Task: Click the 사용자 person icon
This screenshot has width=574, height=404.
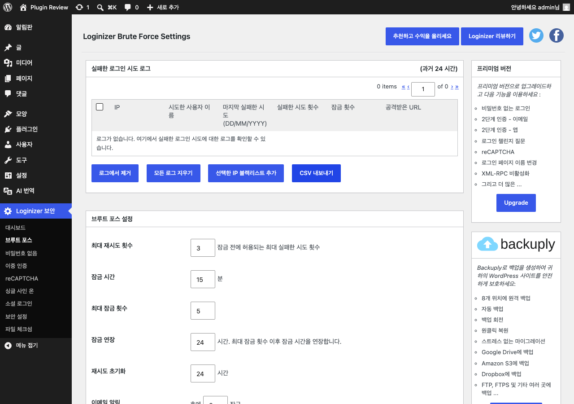Action: (x=8, y=145)
